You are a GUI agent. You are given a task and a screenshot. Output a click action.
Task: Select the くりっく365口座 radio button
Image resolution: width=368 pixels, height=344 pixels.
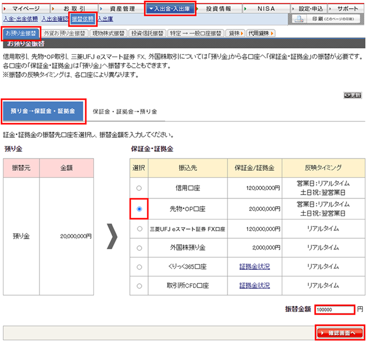click(139, 267)
